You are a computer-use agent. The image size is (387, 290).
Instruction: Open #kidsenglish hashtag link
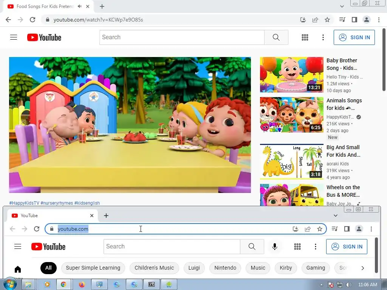(87, 203)
